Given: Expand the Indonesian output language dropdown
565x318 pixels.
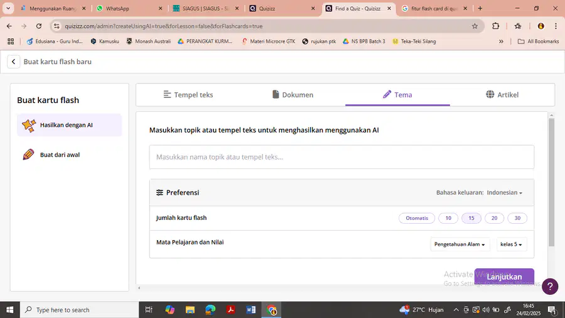Looking at the screenshot, I should click(505, 192).
